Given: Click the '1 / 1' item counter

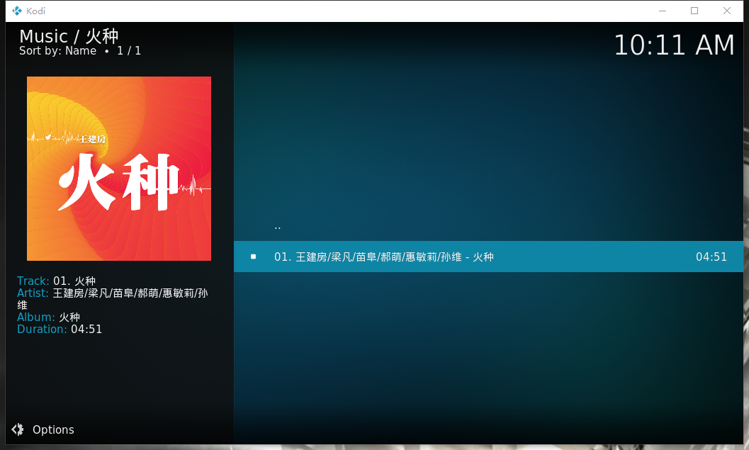Looking at the screenshot, I should click(129, 51).
